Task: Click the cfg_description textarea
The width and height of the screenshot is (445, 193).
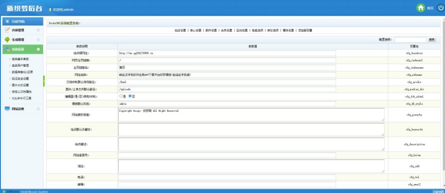Action: [x=252, y=144]
